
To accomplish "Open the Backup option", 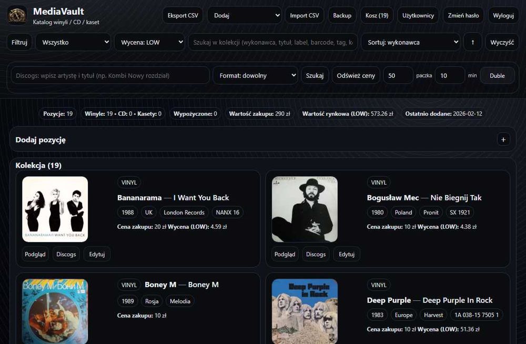I will tap(342, 15).
